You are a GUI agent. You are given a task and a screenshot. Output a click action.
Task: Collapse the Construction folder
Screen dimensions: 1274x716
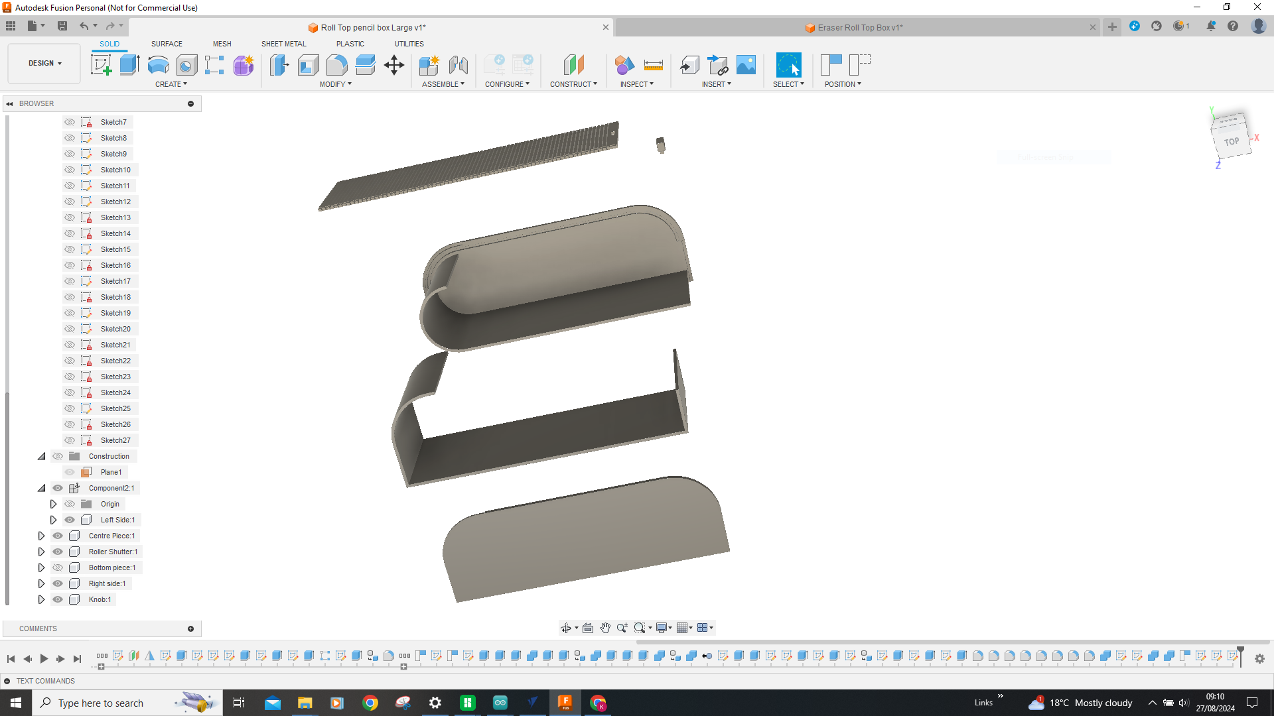coord(41,456)
